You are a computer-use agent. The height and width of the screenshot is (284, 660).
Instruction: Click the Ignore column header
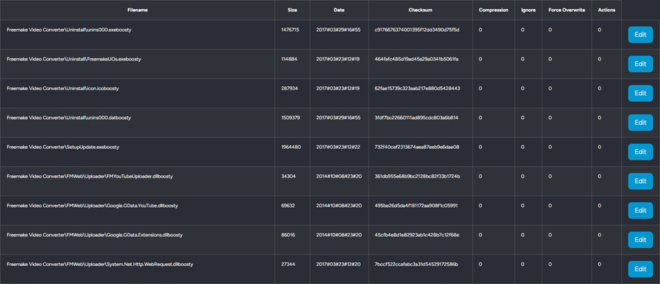pos(529,10)
